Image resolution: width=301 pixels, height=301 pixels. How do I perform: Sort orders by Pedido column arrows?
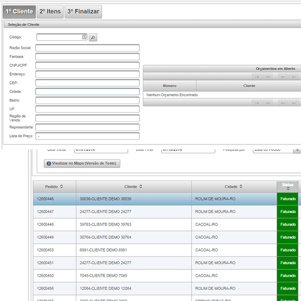click(x=61, y=187)
